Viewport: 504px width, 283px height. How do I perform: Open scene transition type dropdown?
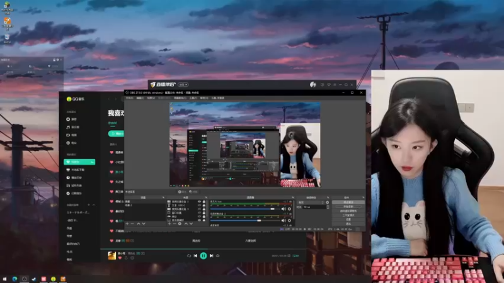click(x=311, y=203)
